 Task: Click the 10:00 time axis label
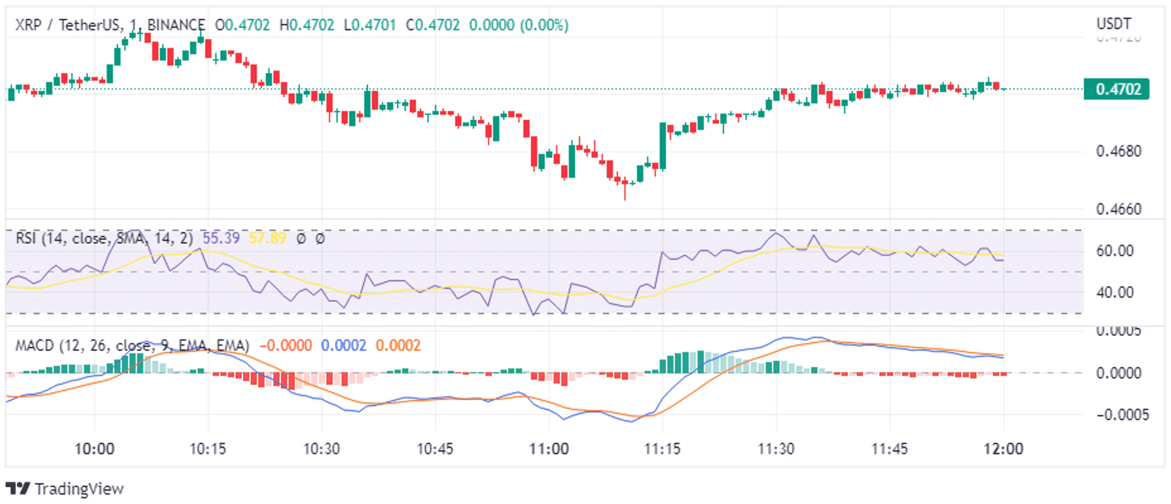(x=95, y=449)
